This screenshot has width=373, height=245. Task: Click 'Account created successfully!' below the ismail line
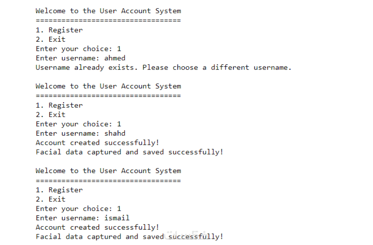[97, 227]
